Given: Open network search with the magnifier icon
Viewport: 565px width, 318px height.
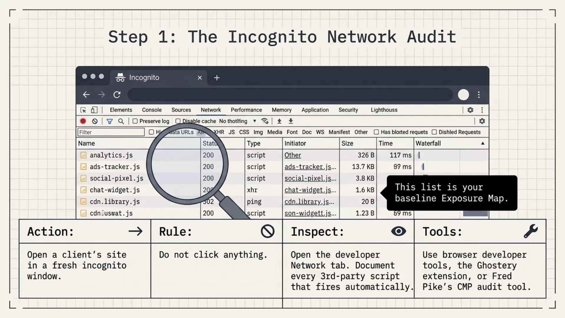Looking at the screenshot, I should coord(121,121).
